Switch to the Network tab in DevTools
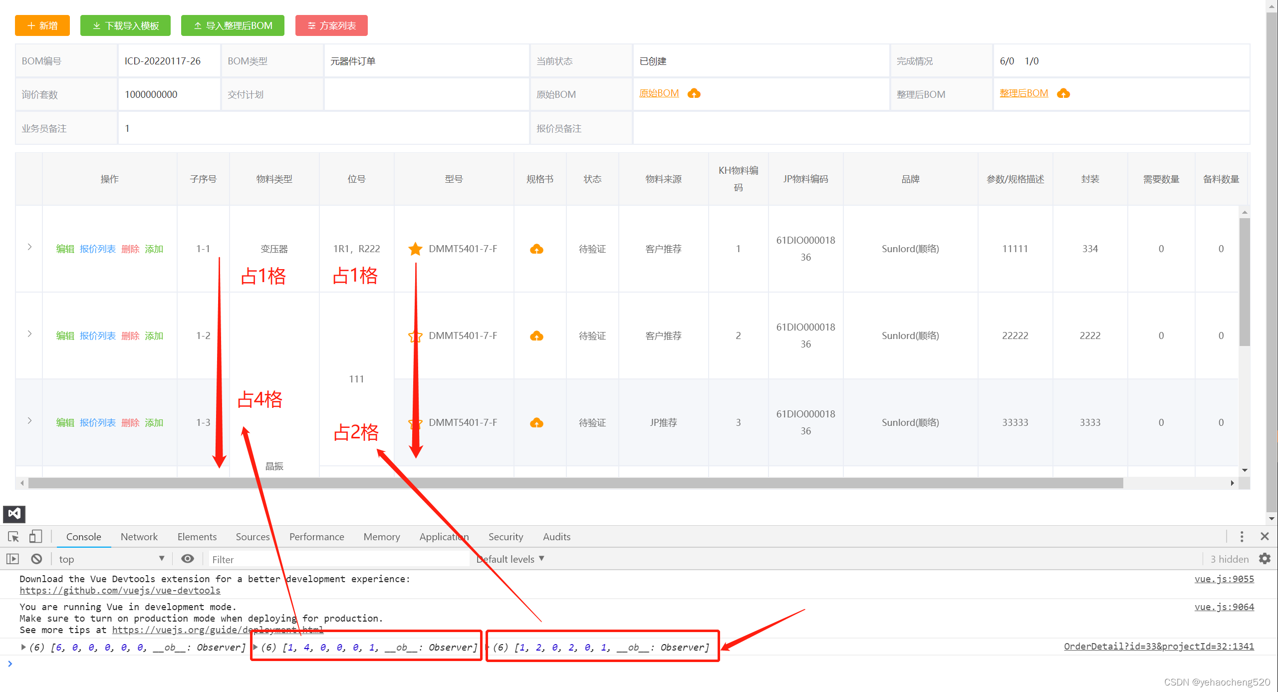 [139, 536]
